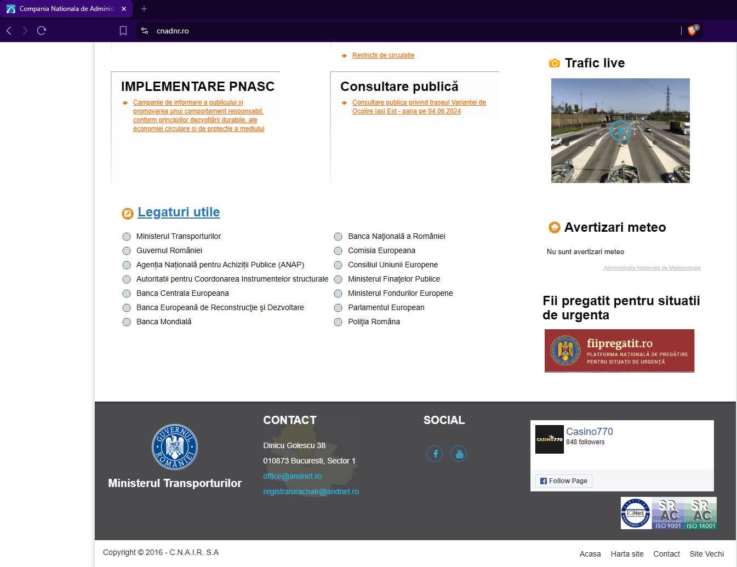Go back using the browser back arrow
The width and height of the screenshot is (737, 567).
[9, 31]
